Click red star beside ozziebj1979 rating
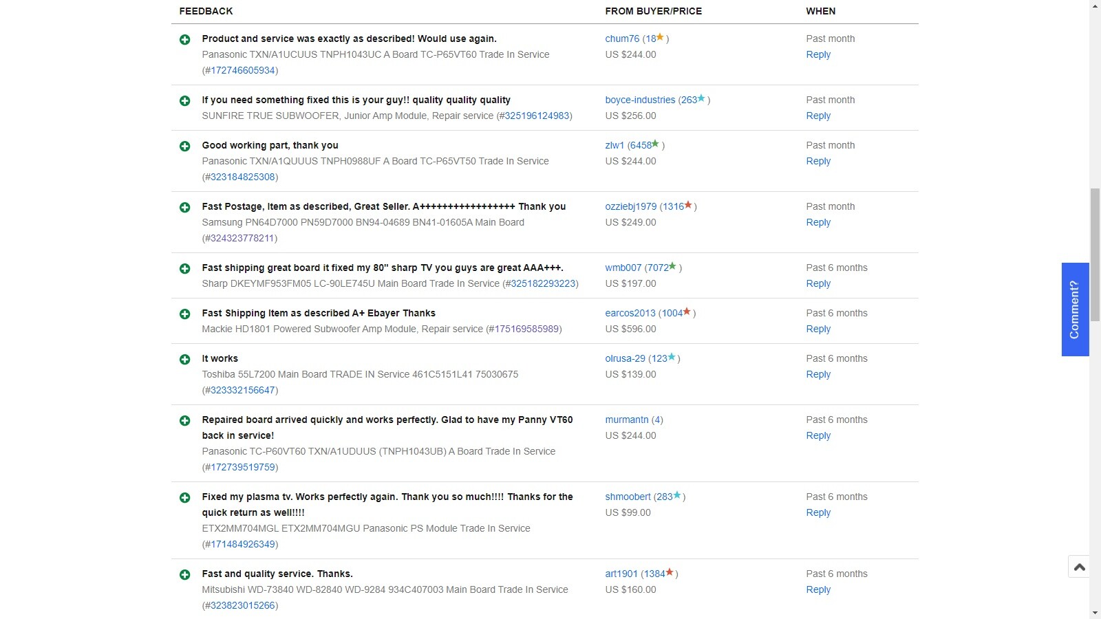This screenshot has width=1101, height=619. 688,206
